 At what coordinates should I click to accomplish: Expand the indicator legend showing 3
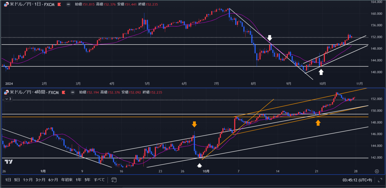click(8, 99)
